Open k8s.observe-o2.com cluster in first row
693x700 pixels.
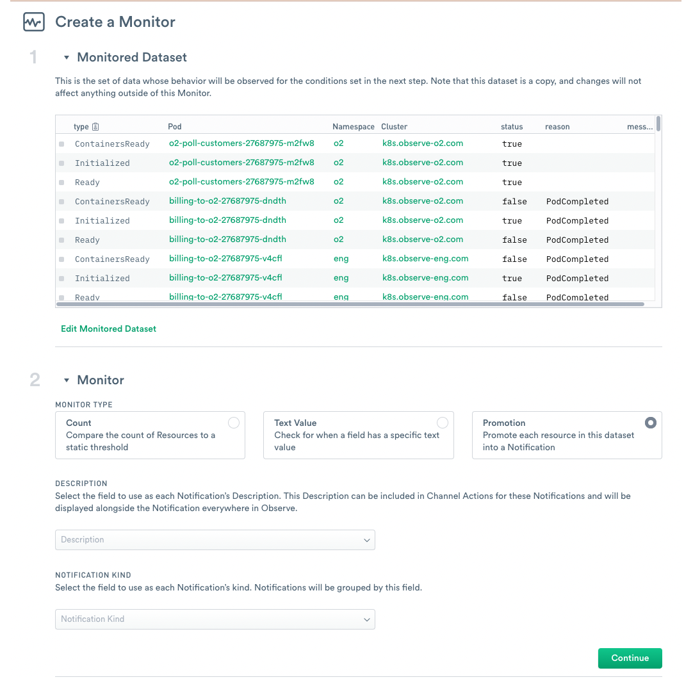(x=423, y=143)
